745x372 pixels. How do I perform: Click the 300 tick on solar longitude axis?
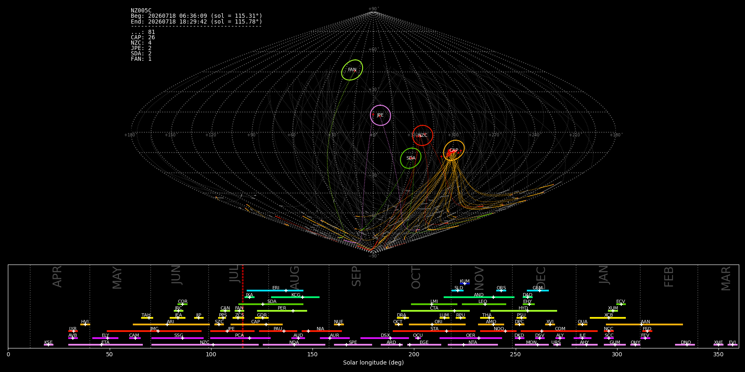pyautogui.click(x=617, y=354)
